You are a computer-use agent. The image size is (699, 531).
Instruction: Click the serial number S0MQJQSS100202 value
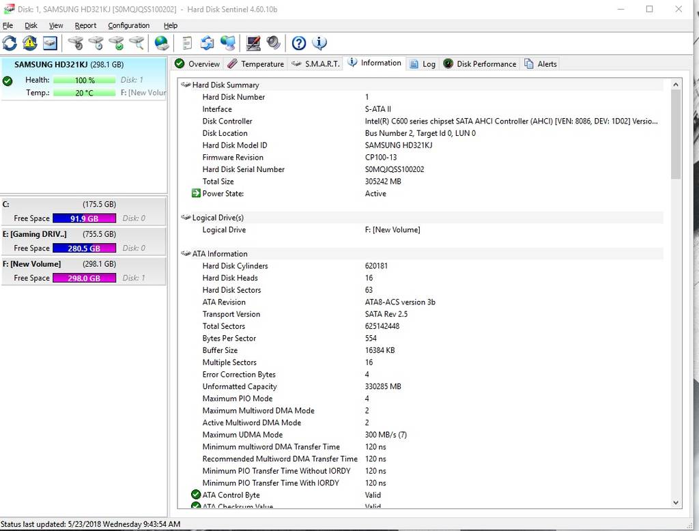point(394,169)
